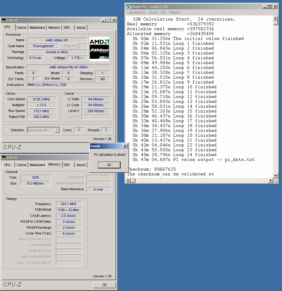Click the Rated FSB value 340.2 MHz
282x291 pixels.
pos(41,117)
